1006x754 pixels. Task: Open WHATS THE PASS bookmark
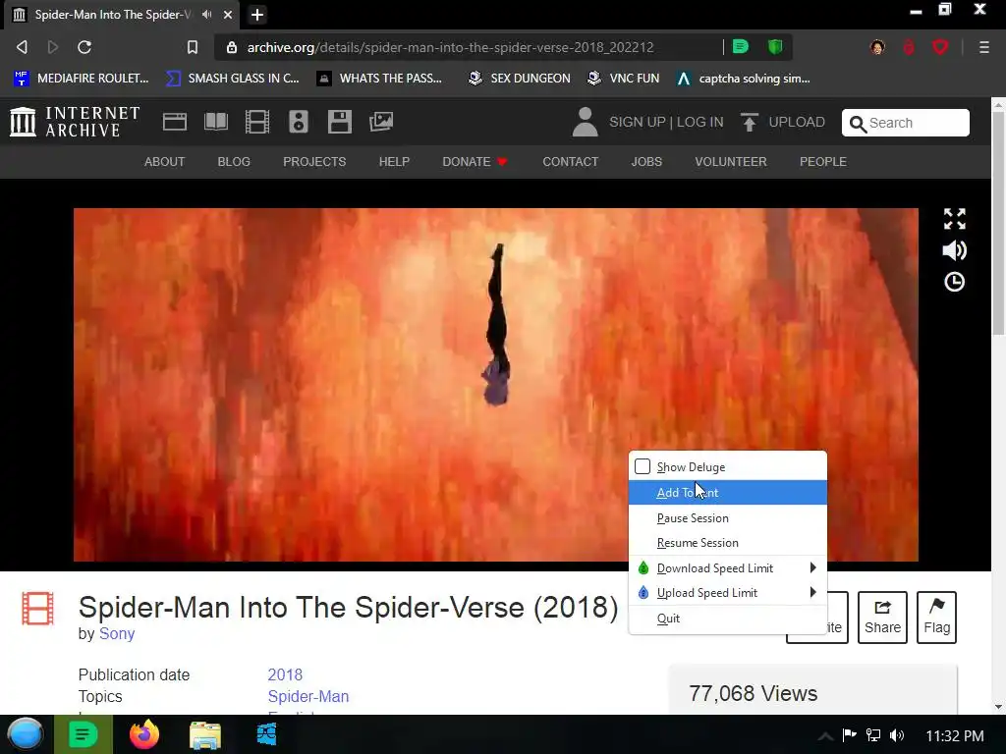[x=379, y=79]
